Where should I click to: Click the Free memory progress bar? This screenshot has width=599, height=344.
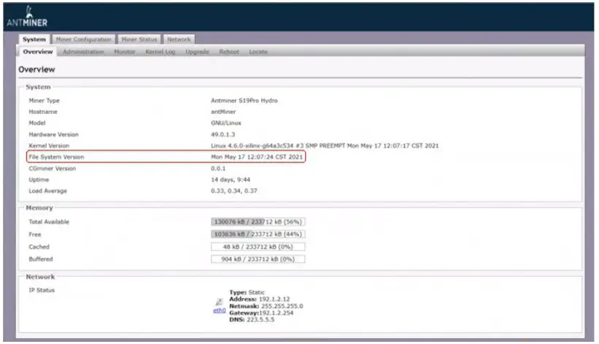258,234
